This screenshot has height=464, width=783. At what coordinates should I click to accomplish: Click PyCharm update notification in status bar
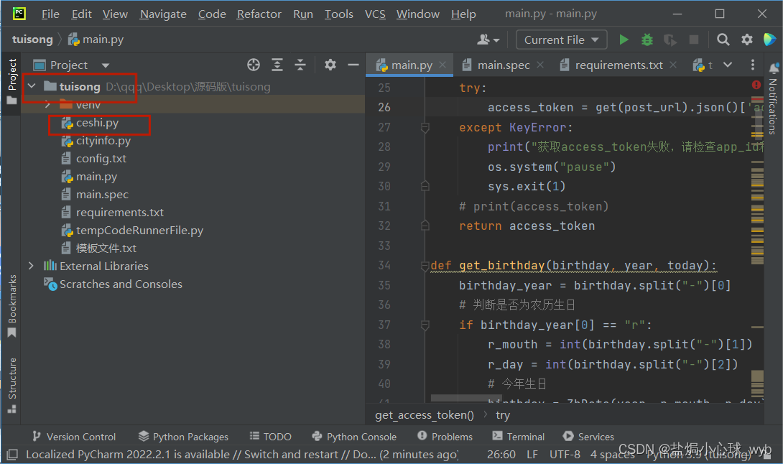[x=241, y=455]
